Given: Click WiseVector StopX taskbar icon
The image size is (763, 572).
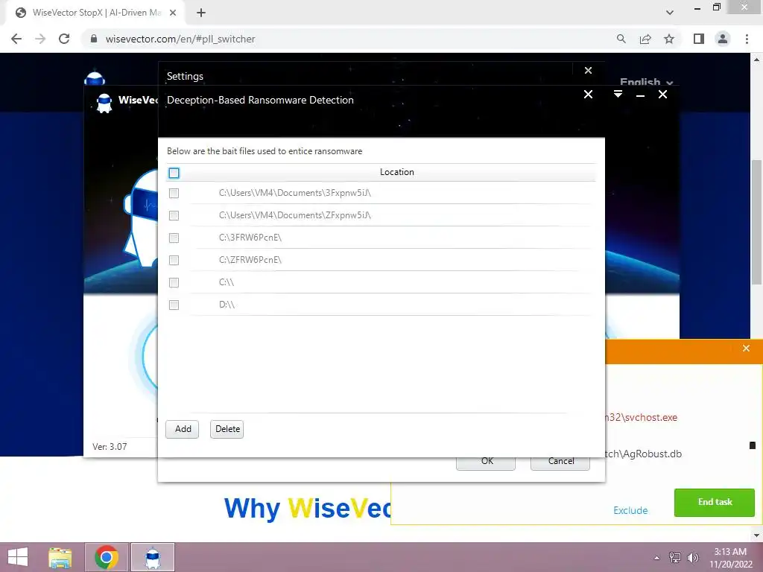Looking at the screenshot, I should click(x=153, y=557).
